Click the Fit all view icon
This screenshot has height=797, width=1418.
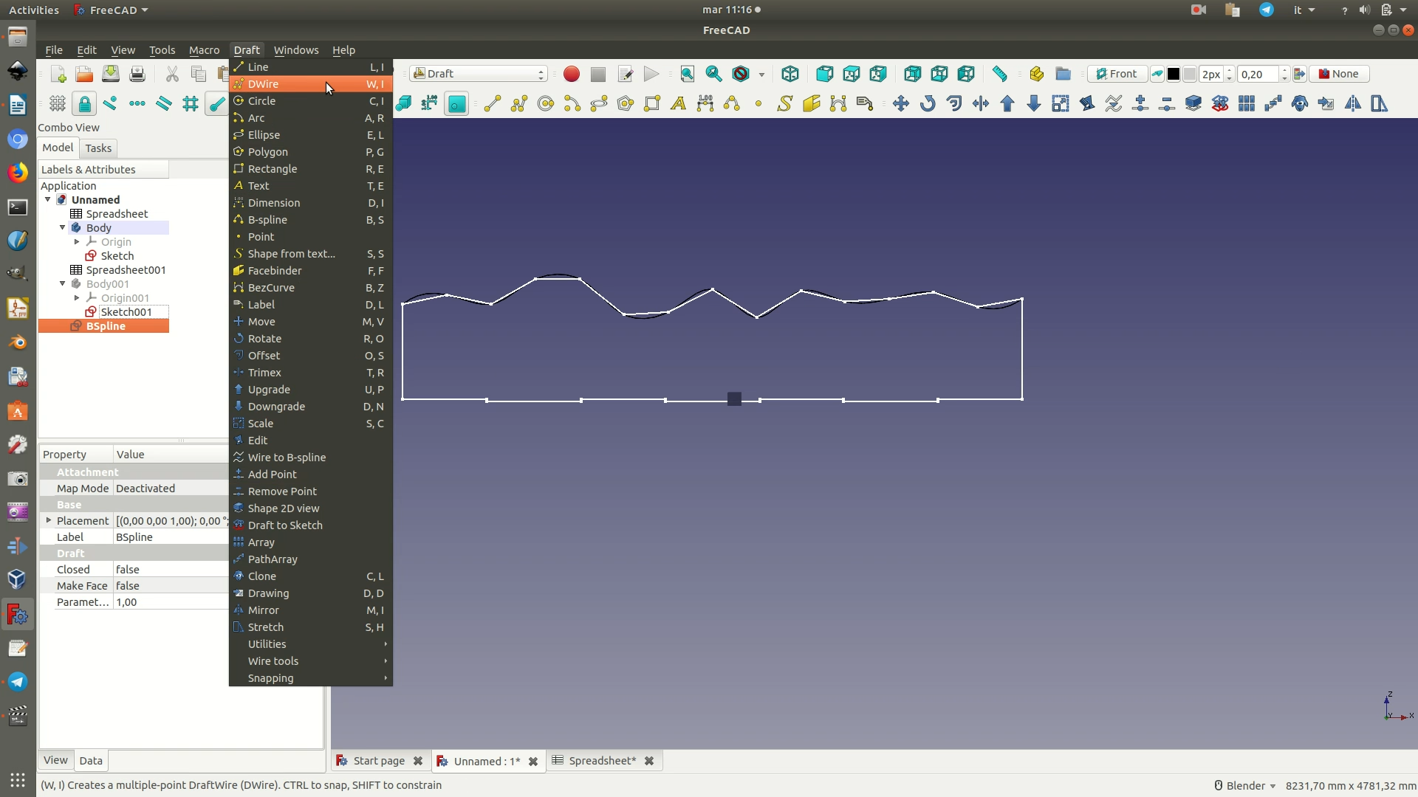688,74
